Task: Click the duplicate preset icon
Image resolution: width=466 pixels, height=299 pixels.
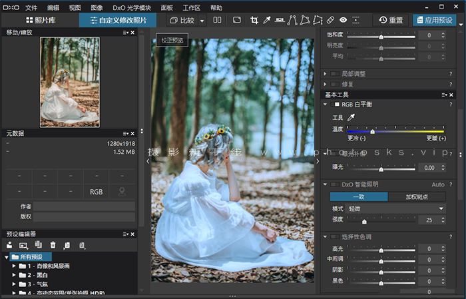Action: (x=38, y=244)
